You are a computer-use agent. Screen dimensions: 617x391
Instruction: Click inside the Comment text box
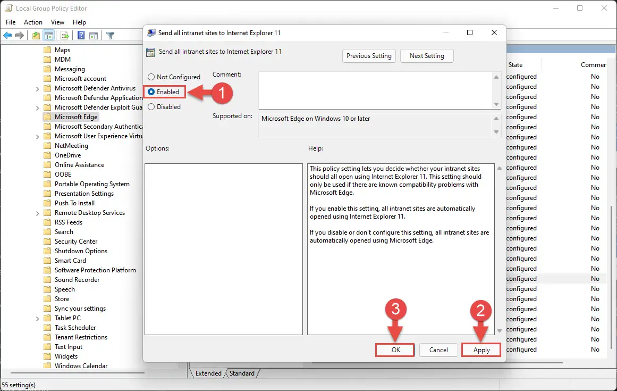tap(375, 90)
